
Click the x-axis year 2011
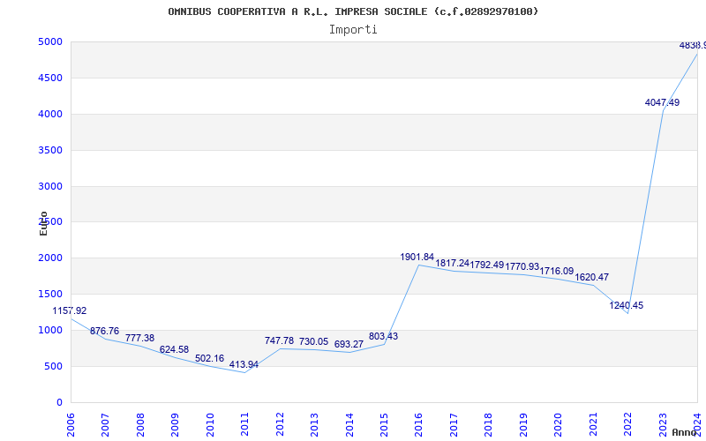pos(244,425)
